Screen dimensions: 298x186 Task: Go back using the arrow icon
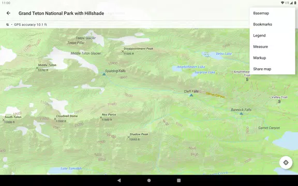click(8, 13)
